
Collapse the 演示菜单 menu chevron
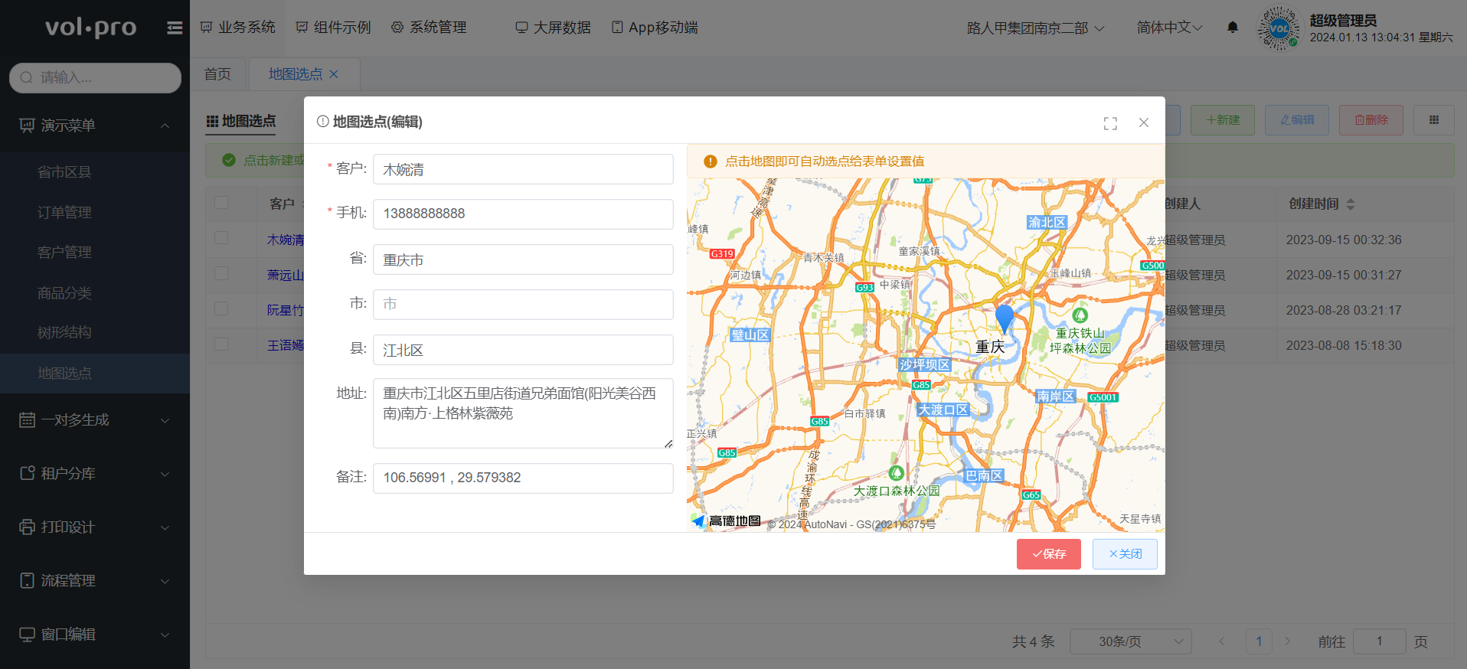tap(165, 126)
